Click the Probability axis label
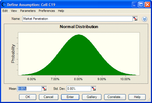This screenshot has width=152, height=103. click(13, 54)
